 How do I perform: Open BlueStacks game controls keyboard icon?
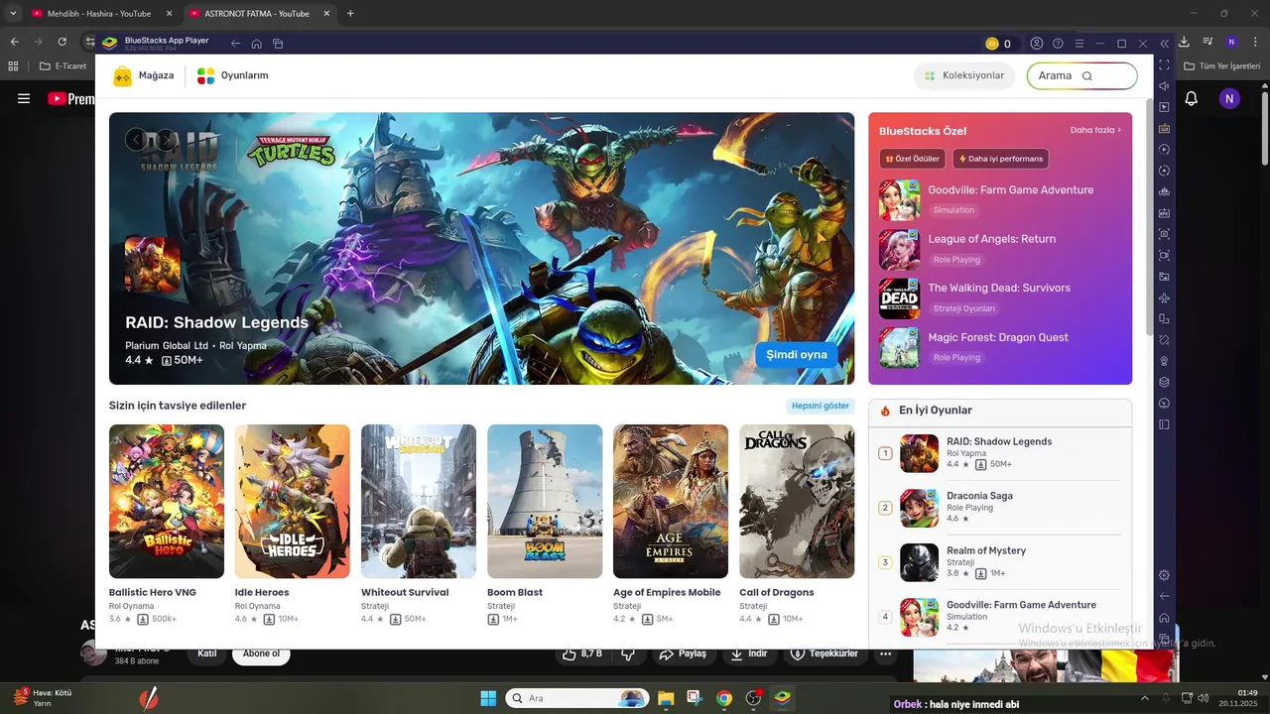(x=1164, y=128)
